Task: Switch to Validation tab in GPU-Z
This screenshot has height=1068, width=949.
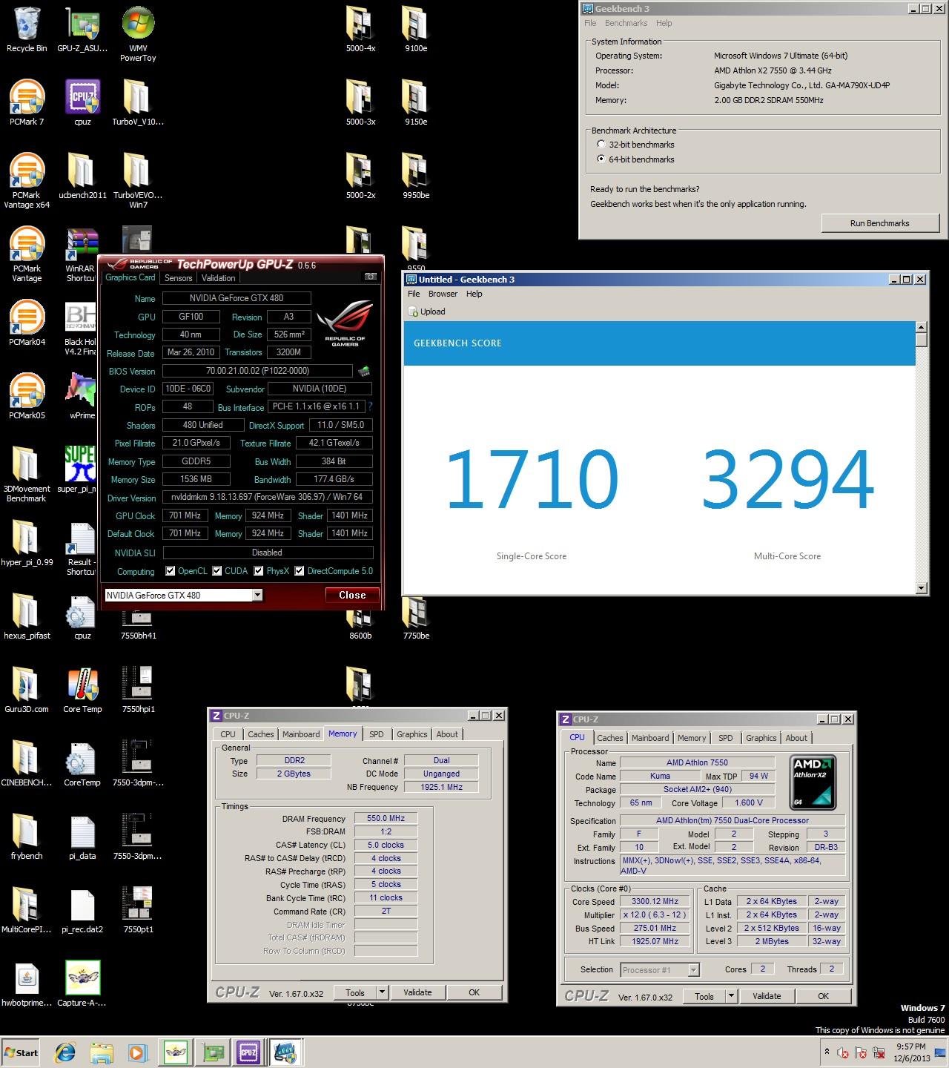Action: (218, 278)
